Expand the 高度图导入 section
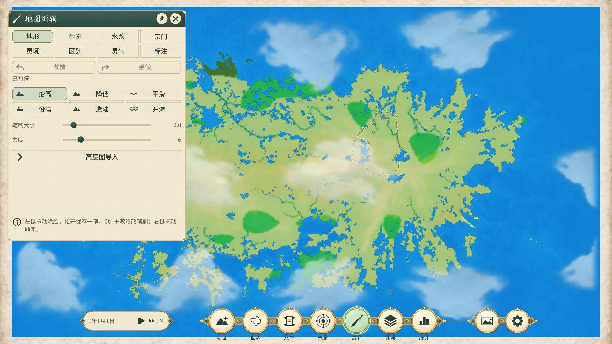612x344 pixels. tap(97, 157)
